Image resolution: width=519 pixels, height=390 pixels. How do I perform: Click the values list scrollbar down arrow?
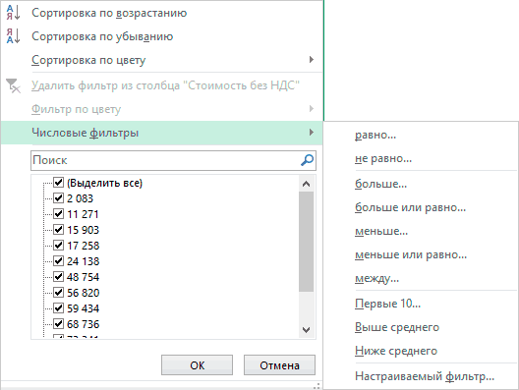pyautogui.click(x=306, y=330)
